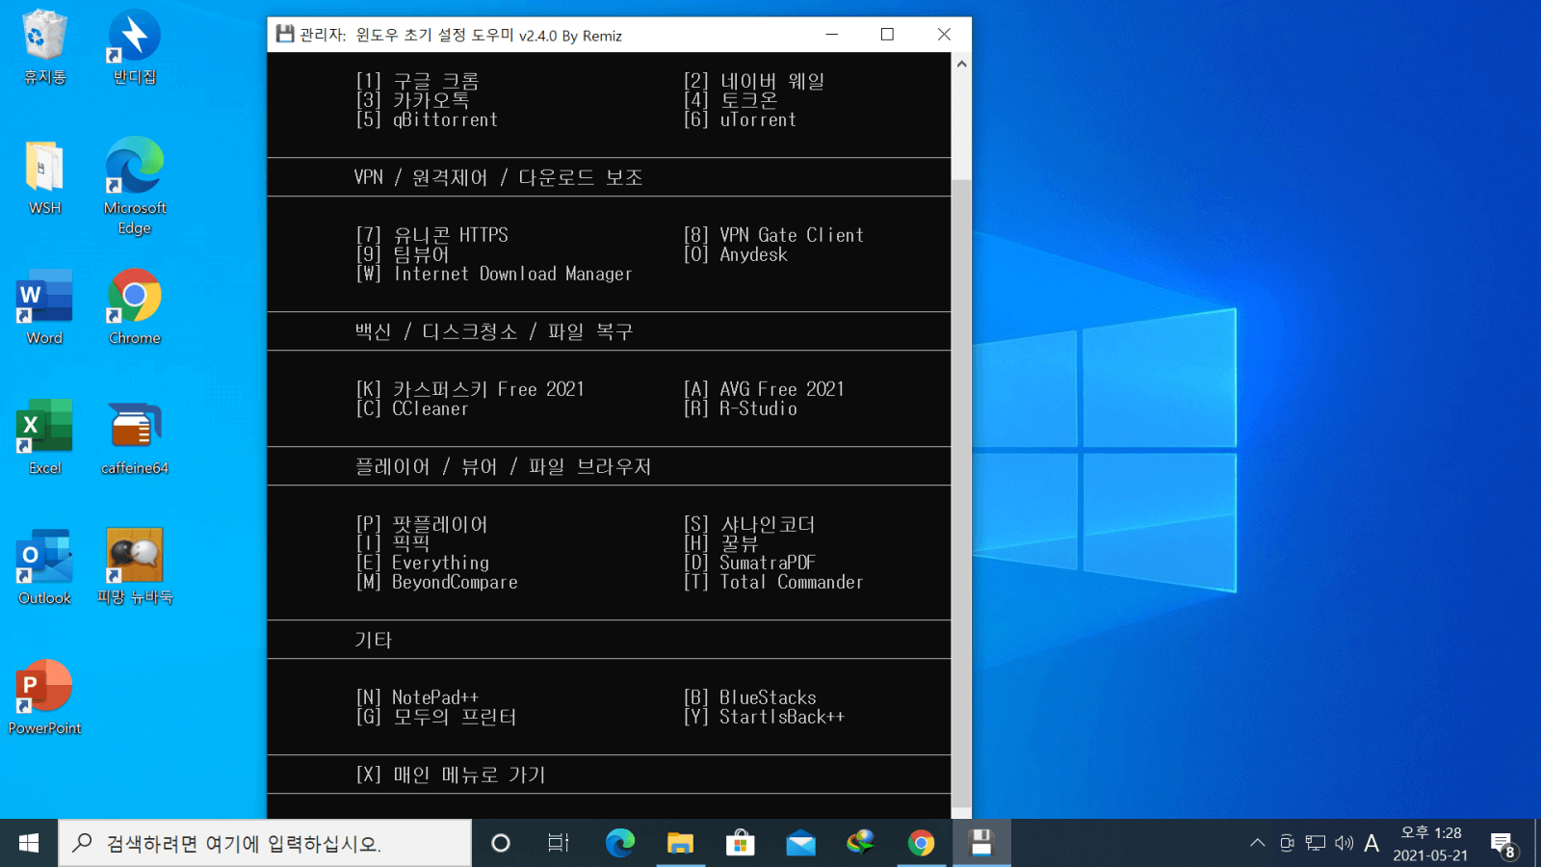Open the Bandizip (반디집) desktop shortcut
This screenshot has width=1541, height=867.
point(135,46)
